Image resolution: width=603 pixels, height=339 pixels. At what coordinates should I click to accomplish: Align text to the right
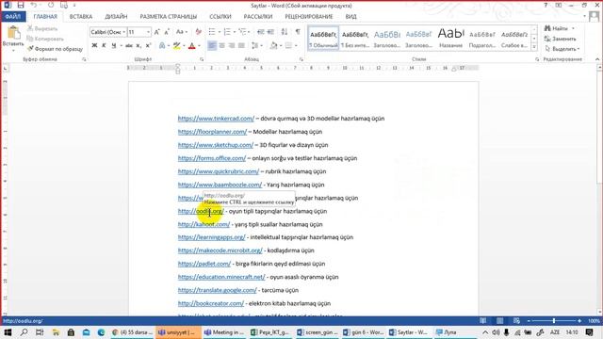pyautogui.click(x=232, y=46)
